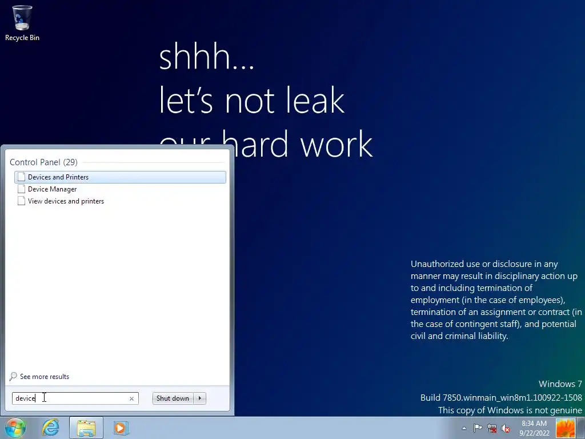
Task: Expand the Shut down options arrow
Action: 200,398
